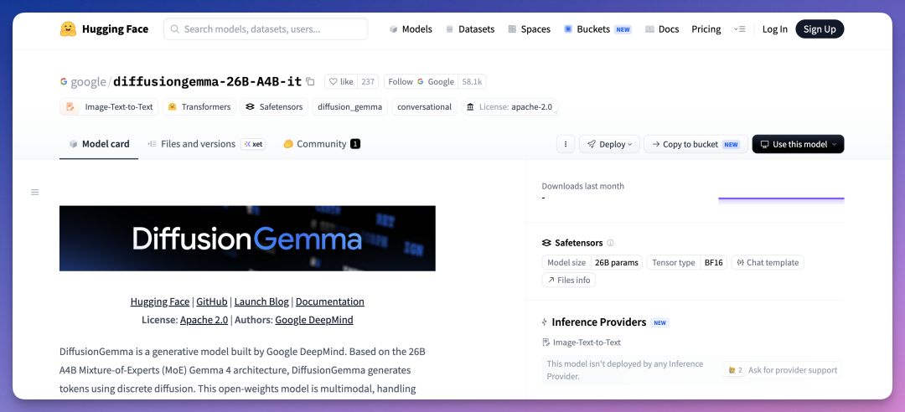
Task: Select the conversational tag
Action: tap(424, 106)
